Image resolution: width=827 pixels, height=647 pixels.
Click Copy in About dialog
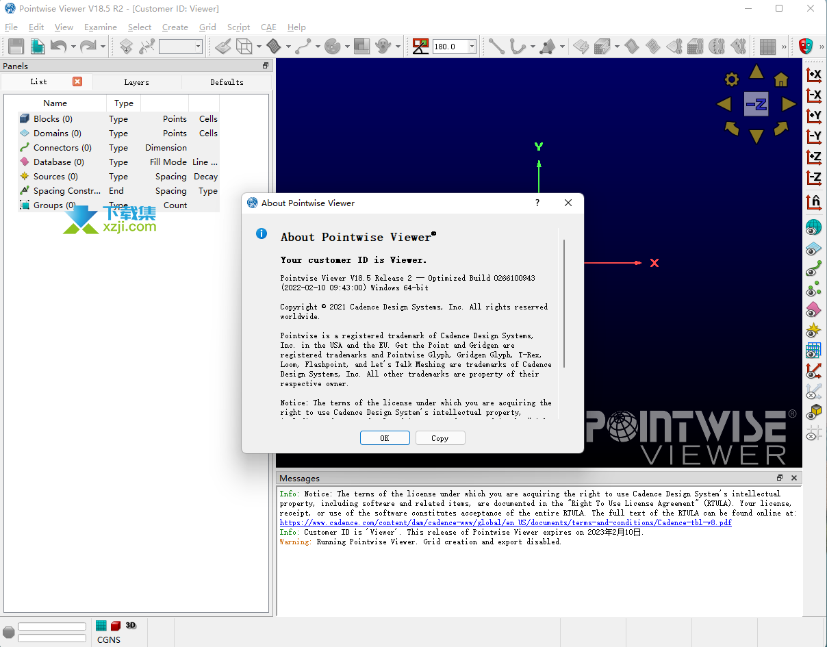440,438
